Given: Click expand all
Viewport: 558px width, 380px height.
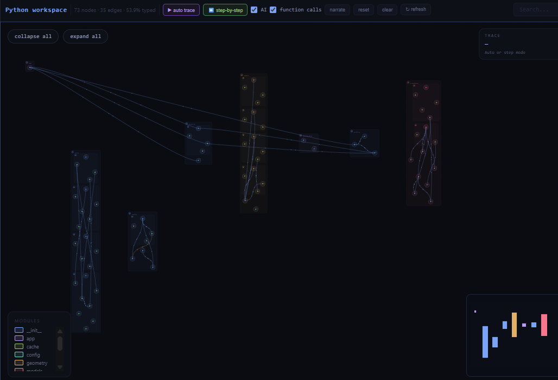Looking at the screenshot, I should (x=85, y=36).
